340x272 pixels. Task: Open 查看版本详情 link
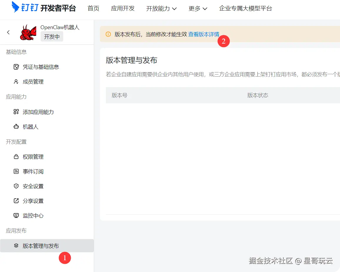pyautogui.click(x=204, y=34)
